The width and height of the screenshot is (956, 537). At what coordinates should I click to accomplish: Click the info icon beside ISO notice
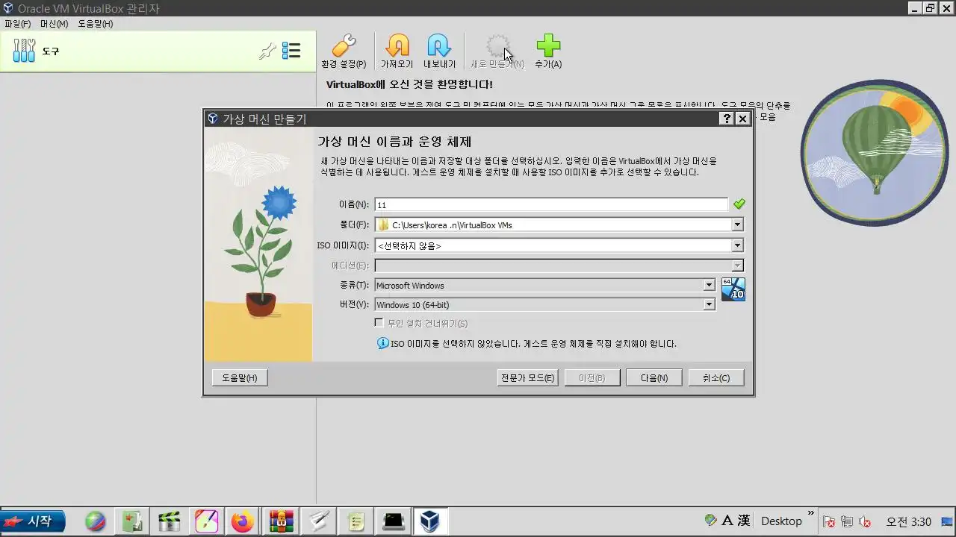[383, 343]
